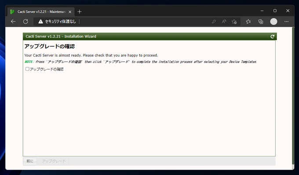Click the NOTE instruction text
Screen dimensions: 299x175
141,62
